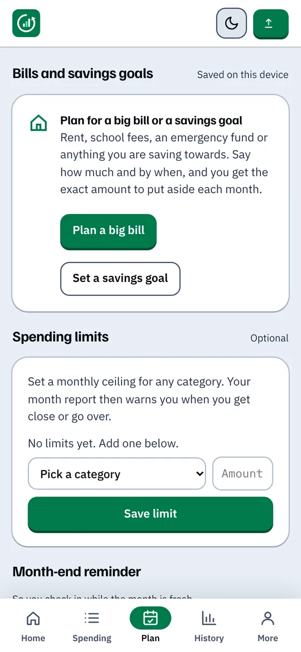The image size is (301, 652).
Task: Click the Spending limits heading
Action: pos(61,337)
